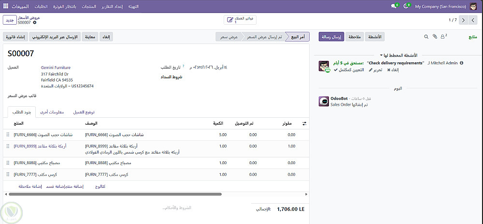Click معاينة preview button
Viewport: 483px width, 224px height.
90,37
